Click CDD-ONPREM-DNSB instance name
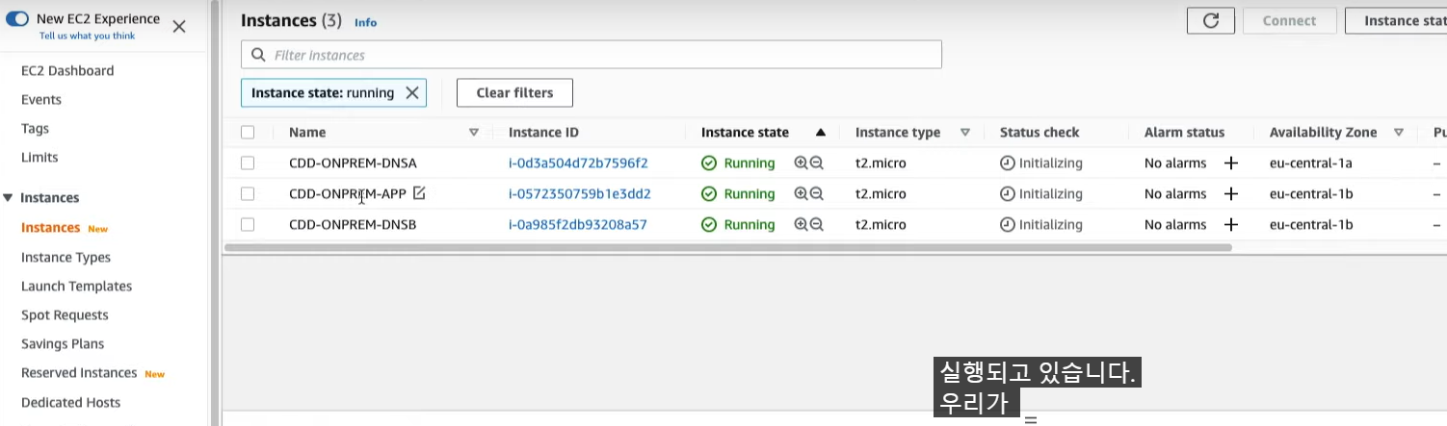The width and height of the screenshot is (1447, 426). [353, 225]
